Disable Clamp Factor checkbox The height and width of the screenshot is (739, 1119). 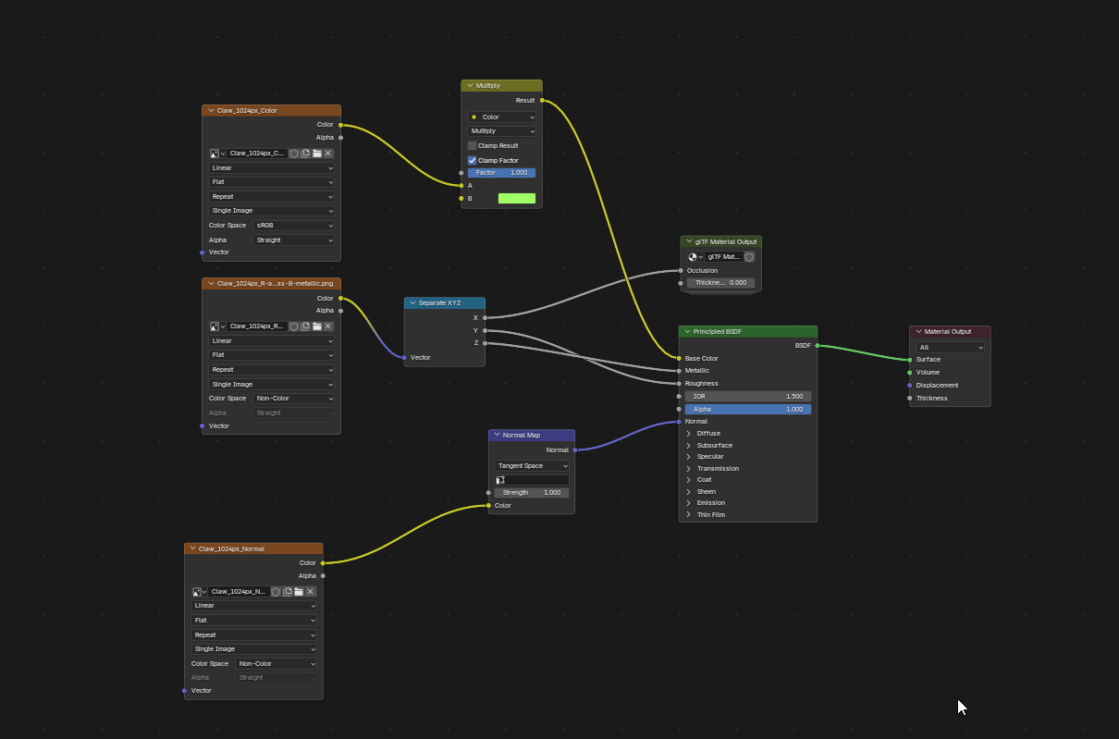tap(472, 161)
